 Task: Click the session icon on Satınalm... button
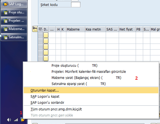(5, 37)
